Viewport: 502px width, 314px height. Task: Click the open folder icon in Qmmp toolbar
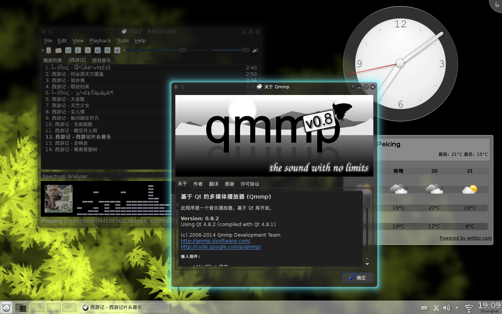58,50
